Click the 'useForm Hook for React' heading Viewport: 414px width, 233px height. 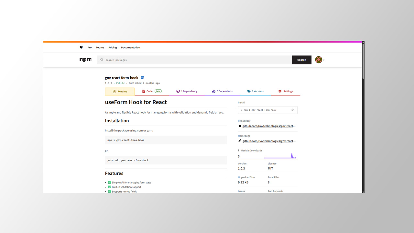[136, 102]
